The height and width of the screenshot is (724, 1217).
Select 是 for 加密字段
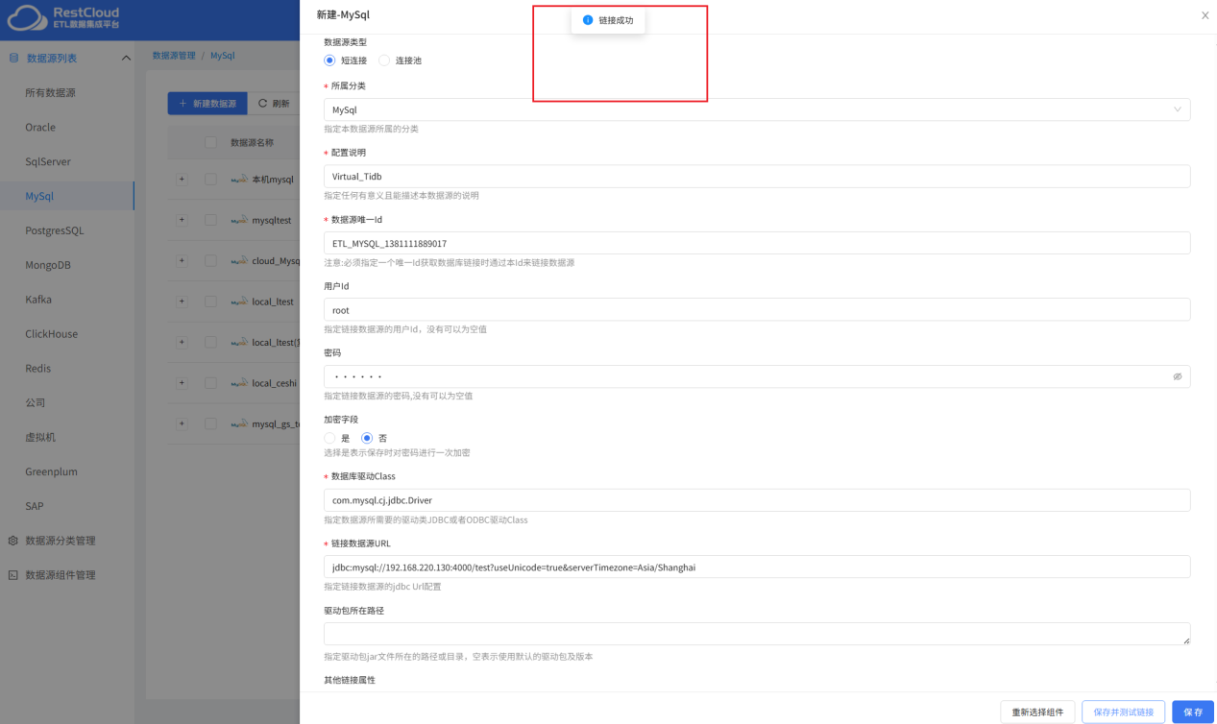[x=329, y=438]
